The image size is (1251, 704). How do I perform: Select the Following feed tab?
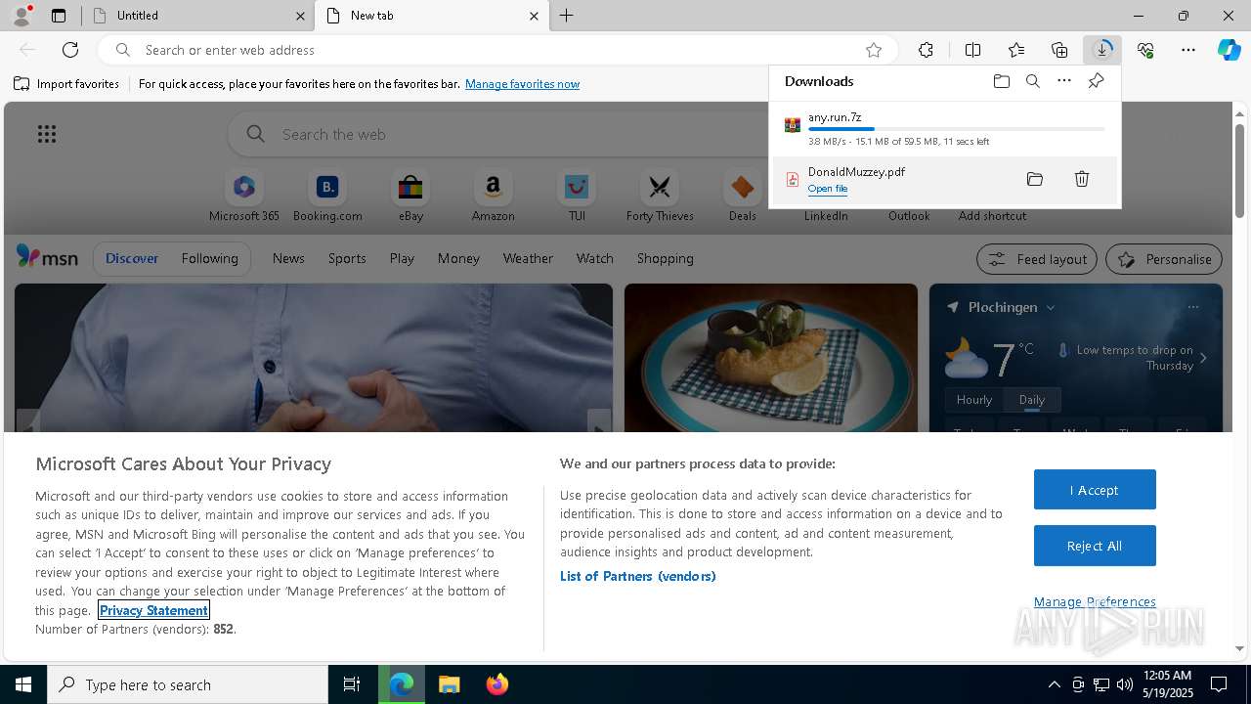209,258
